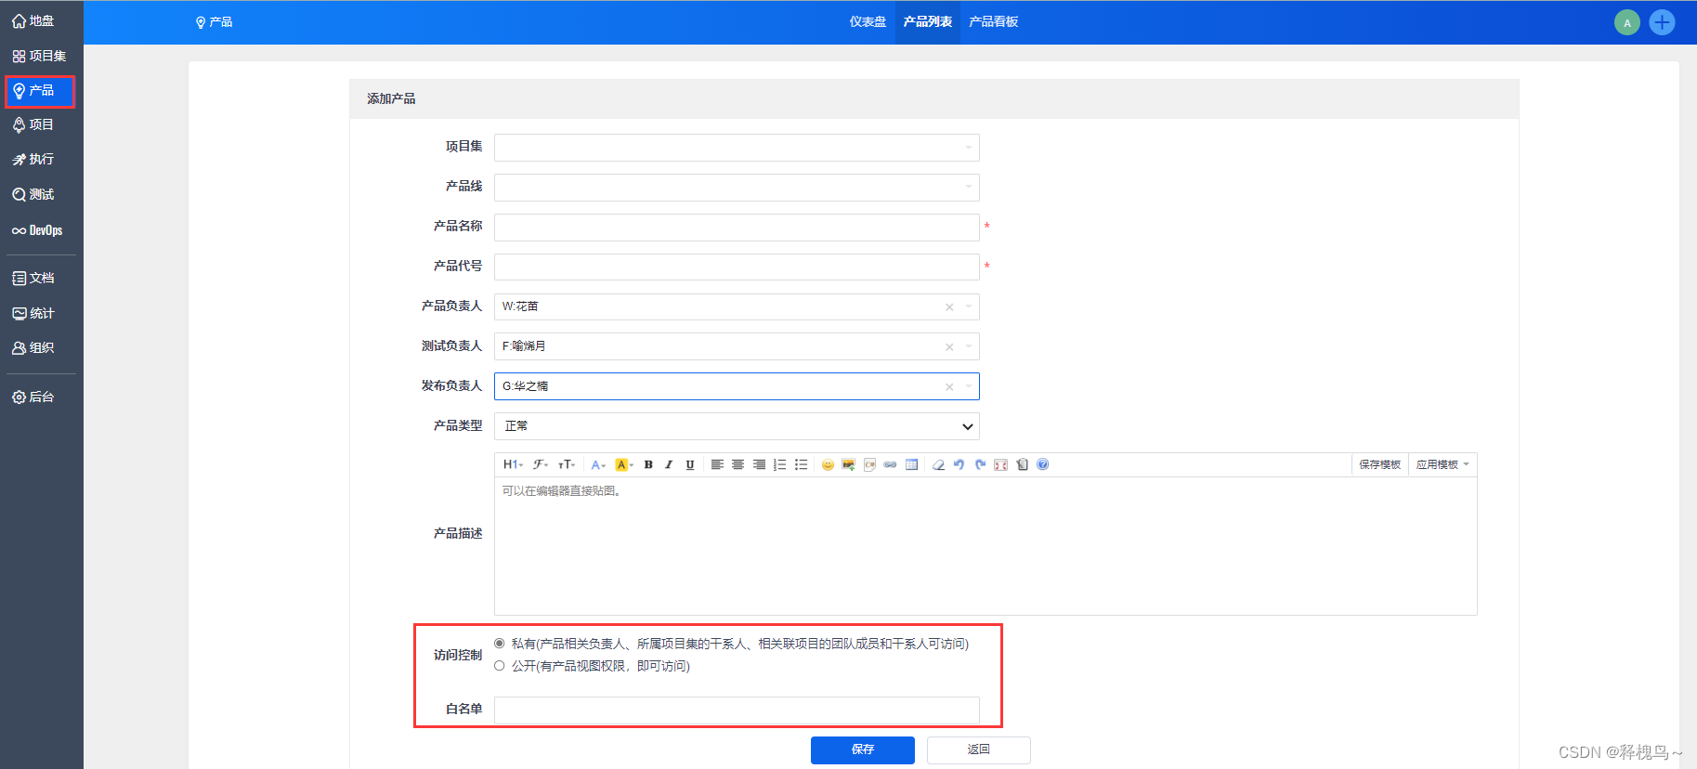1697x769 pixels.
Task: Switch to the 产品看板 tab
Action: 994,22
